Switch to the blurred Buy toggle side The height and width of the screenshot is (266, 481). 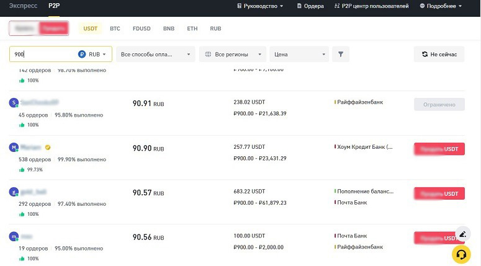[x=24, y=29]
